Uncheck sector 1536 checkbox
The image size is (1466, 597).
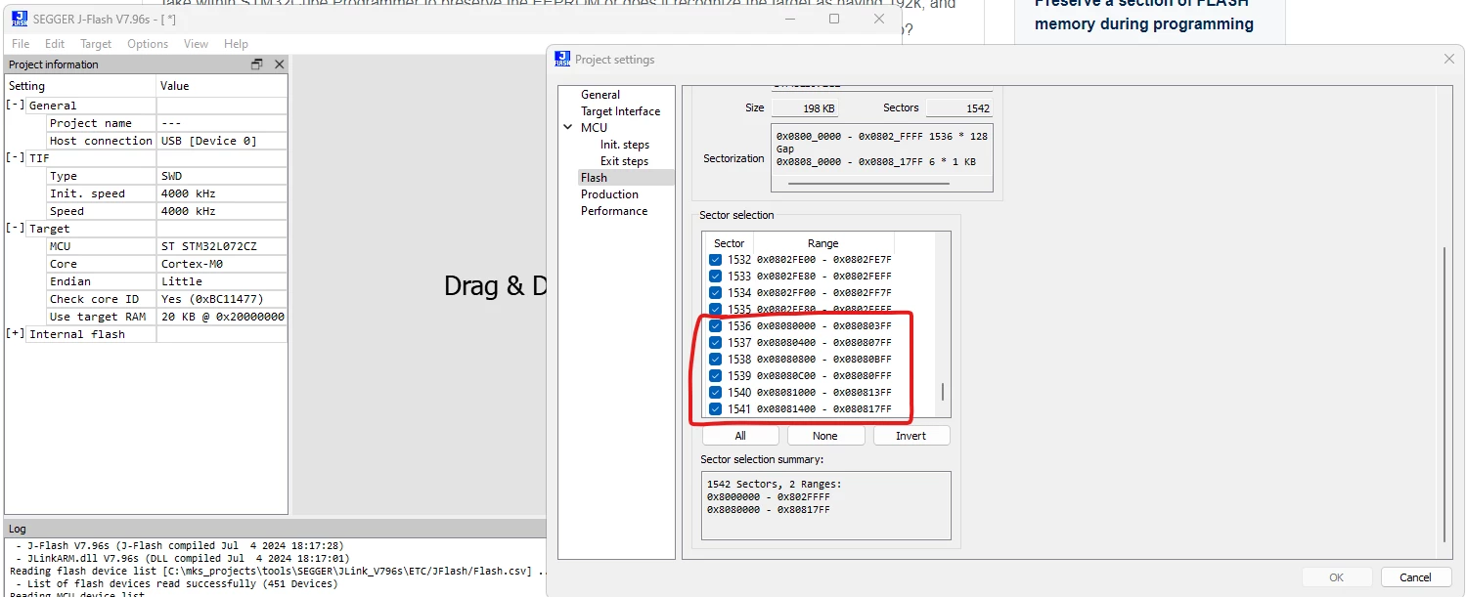[716, 326]
